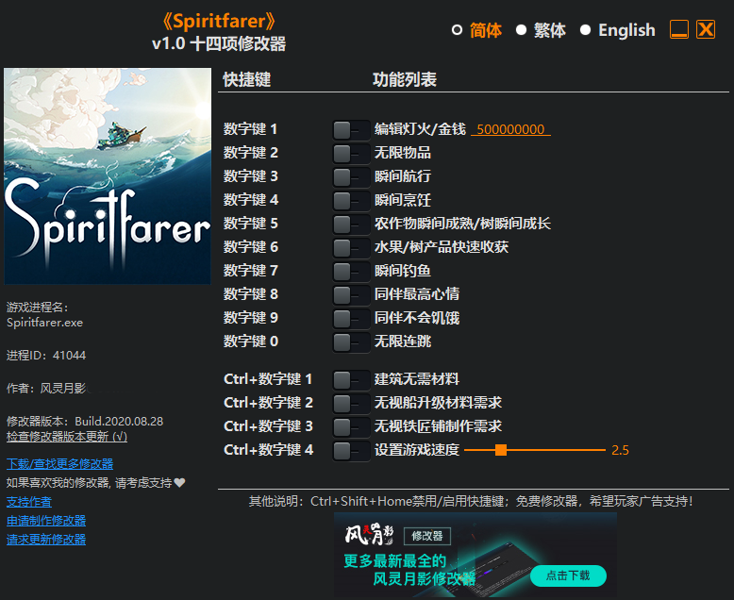Open 支持作者 link
Screen dimensions: 734x600
point(29,501)
